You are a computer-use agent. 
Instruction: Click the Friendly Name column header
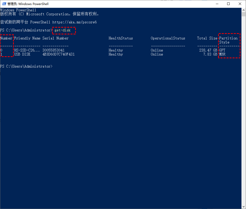coord(27,38)
